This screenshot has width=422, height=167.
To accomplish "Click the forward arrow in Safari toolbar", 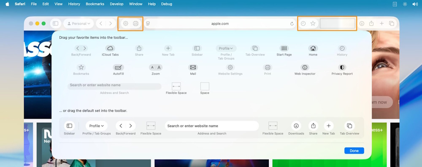I will [x=110, y=24].
